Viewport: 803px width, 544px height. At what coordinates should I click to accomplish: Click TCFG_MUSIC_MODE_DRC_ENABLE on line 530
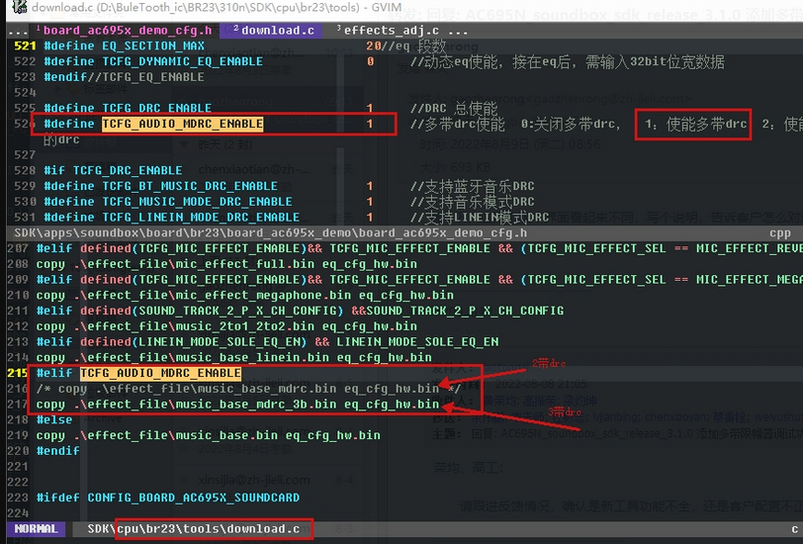[x=197, y=202]
